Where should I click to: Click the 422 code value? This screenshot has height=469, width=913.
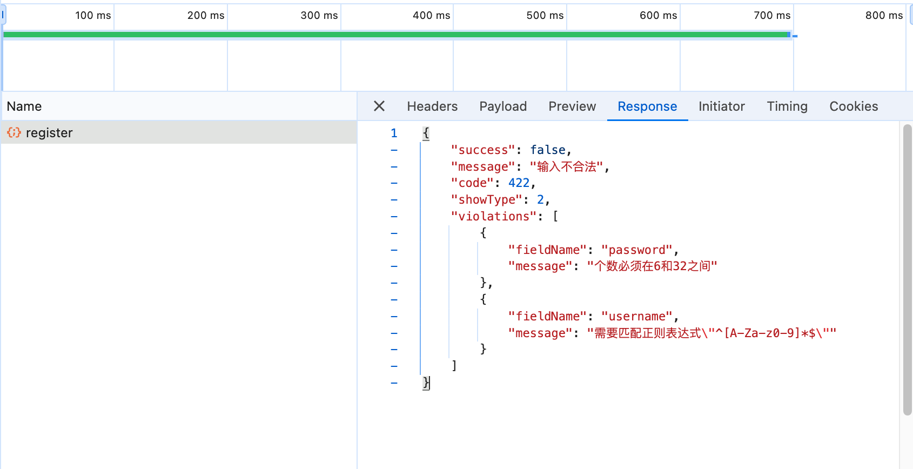coord(519,183)
